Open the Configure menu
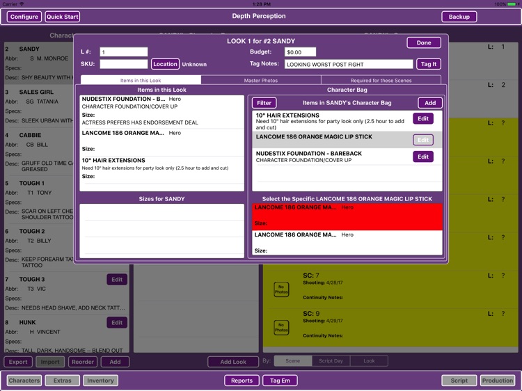The width and height of the screenshot is (522, 391). [x=24, y=17]
